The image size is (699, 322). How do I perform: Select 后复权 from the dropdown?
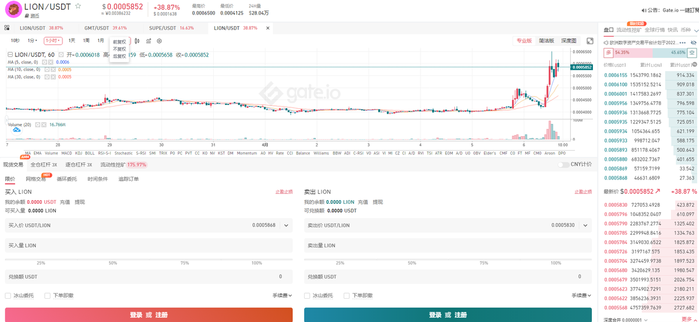119,56
